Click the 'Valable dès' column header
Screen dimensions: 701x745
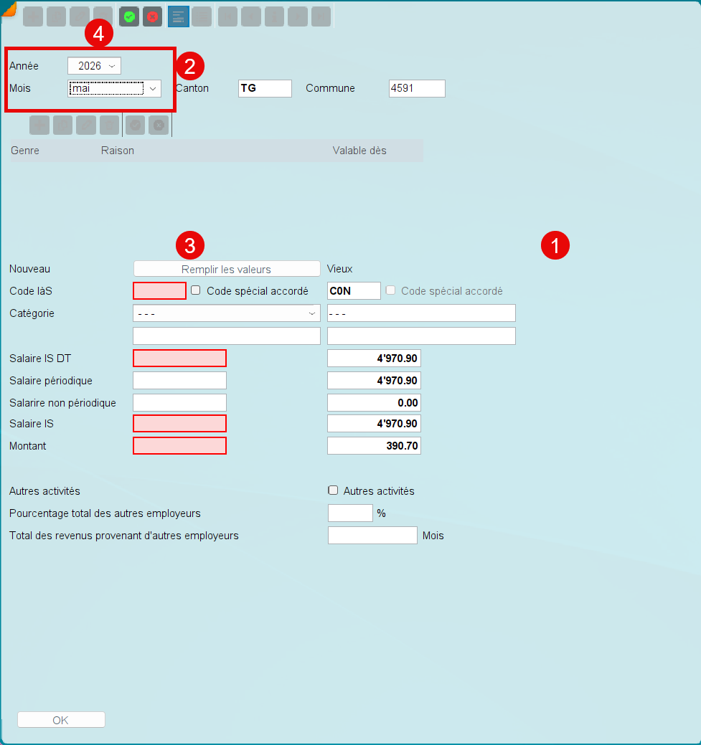click(x=359, y=151)
